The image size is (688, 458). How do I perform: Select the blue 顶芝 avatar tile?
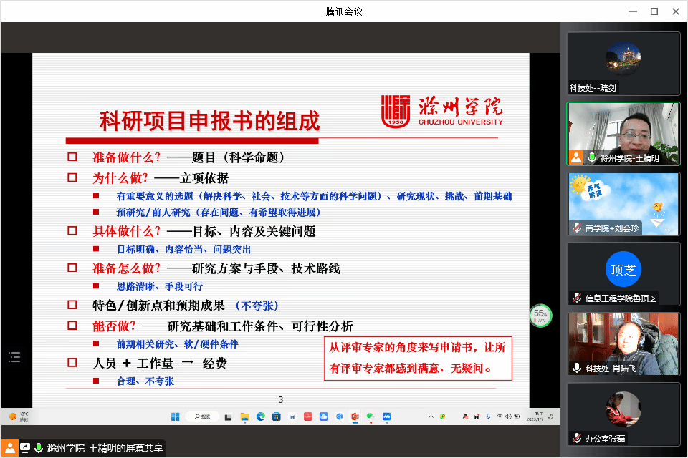[623, 270]
